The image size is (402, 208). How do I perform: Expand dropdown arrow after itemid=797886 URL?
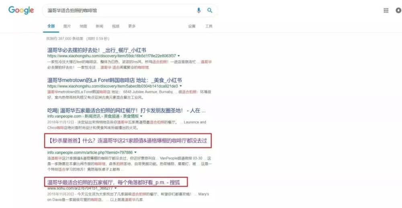pos(135,152)
